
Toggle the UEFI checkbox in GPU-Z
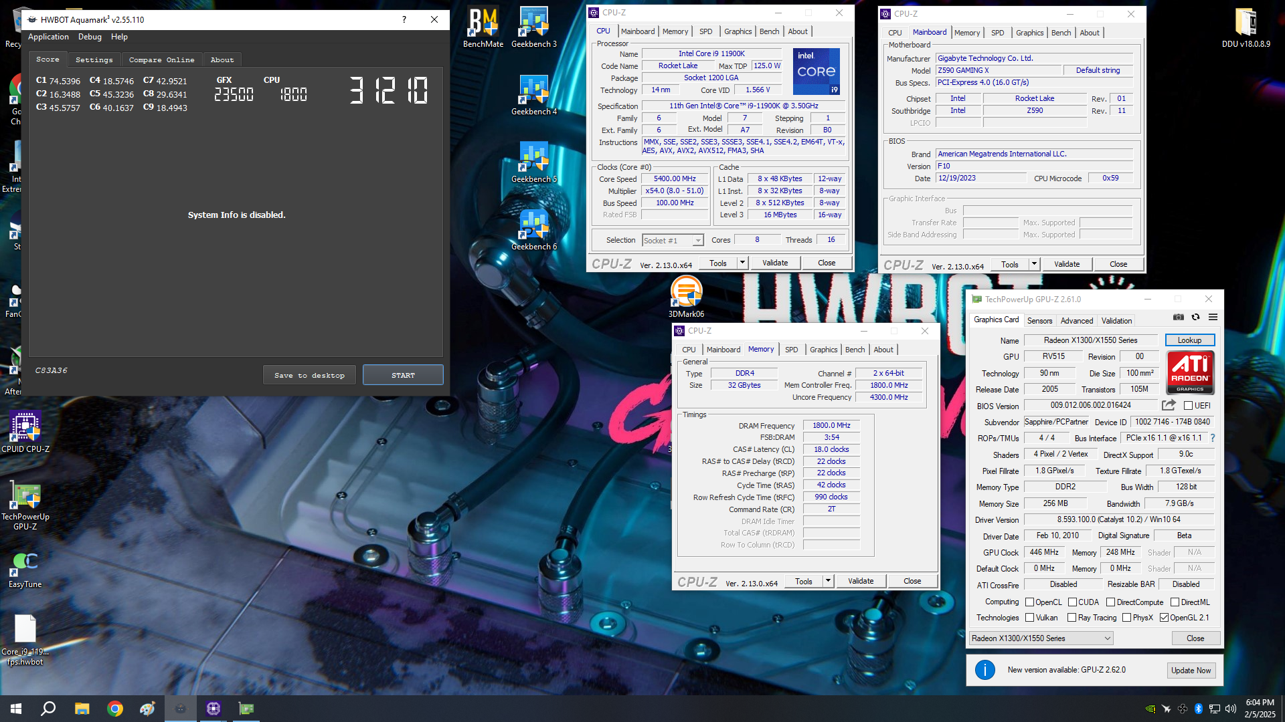pos(1189,406)
